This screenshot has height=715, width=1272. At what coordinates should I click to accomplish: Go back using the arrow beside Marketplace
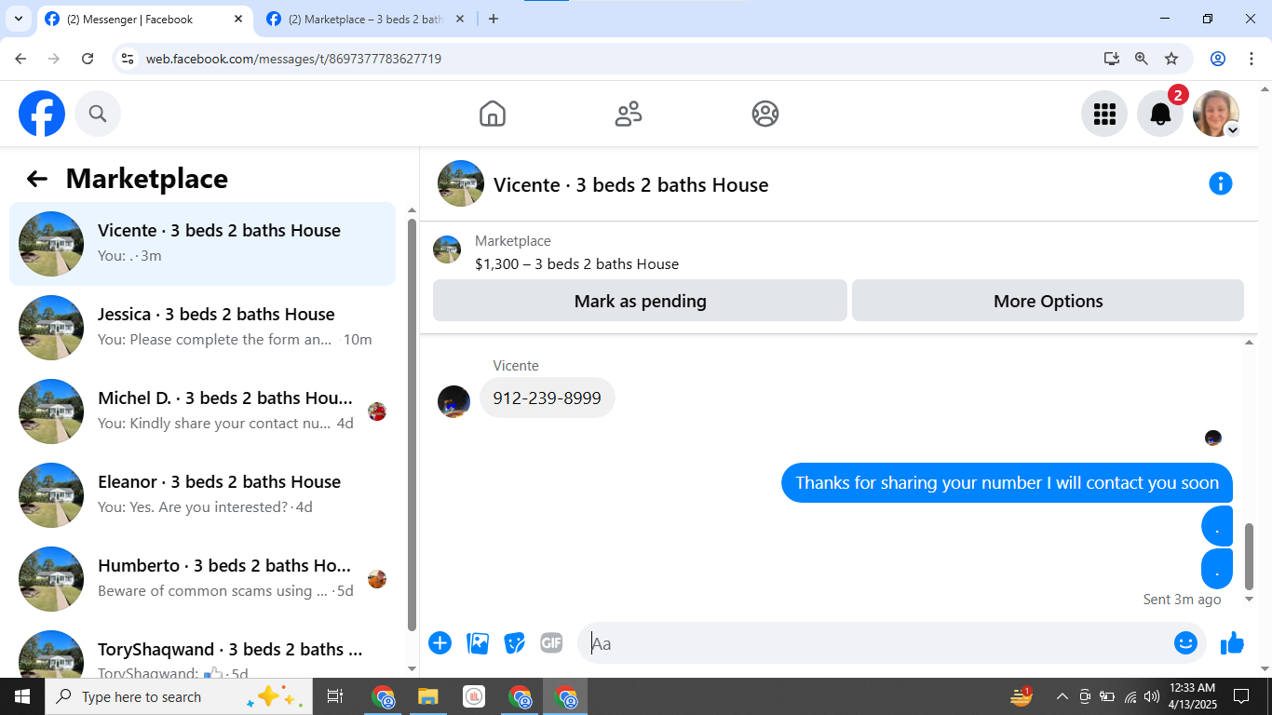click(x=37, y=179)
